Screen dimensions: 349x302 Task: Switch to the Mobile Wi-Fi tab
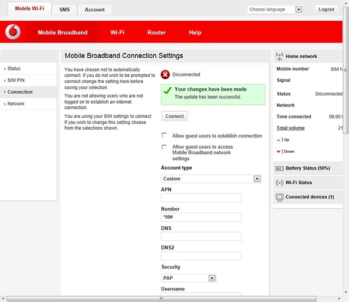click(29, 9)
